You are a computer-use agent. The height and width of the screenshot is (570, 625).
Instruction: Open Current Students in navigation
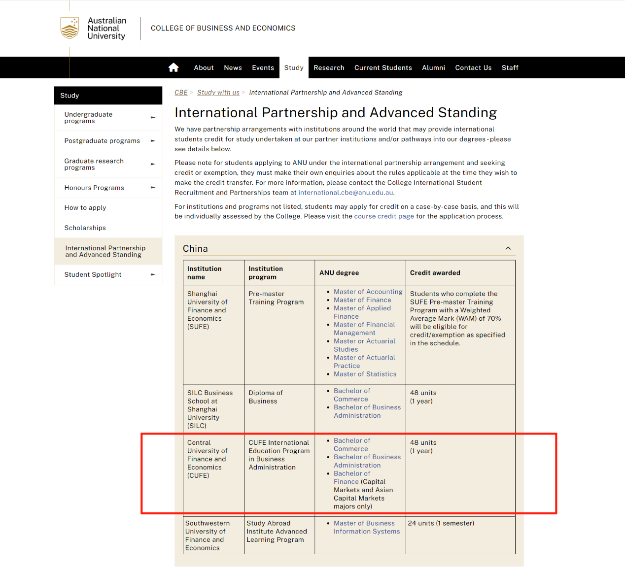pos(383,67)
